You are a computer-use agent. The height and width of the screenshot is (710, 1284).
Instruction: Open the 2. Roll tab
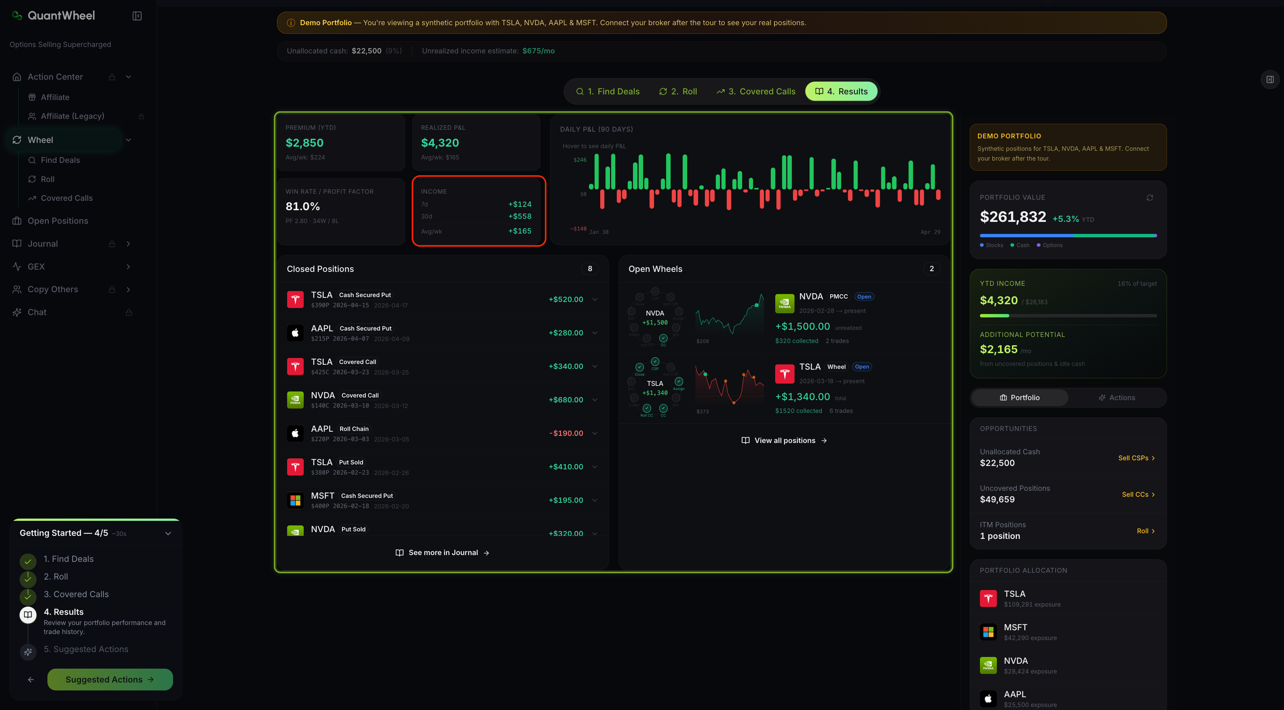point(678,91)
